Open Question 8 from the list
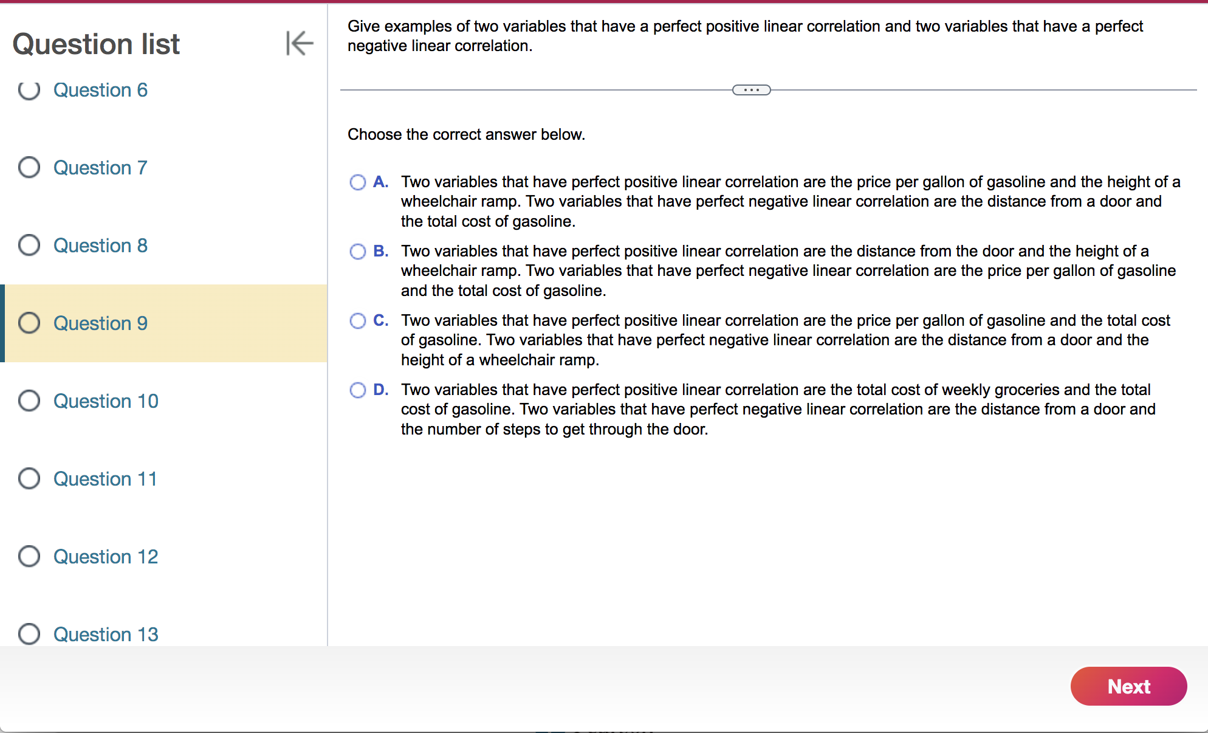 [100, 246]
